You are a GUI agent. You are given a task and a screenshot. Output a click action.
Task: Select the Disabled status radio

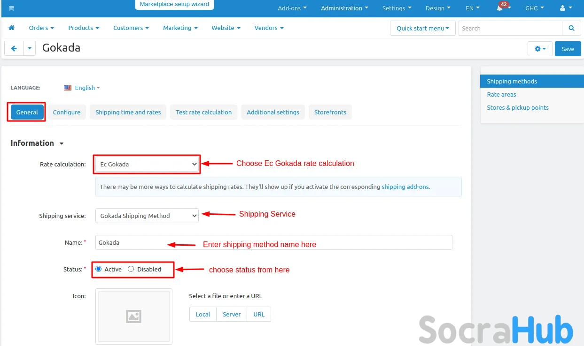click(131, 269)
